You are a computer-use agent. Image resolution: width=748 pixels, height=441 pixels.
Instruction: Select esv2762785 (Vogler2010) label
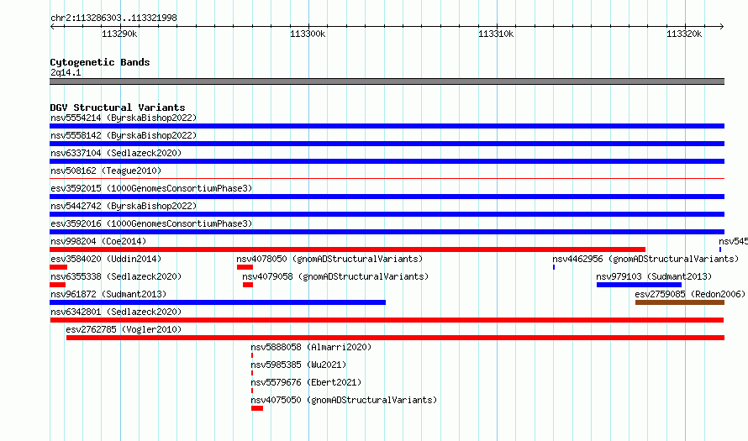pyautogui.click(x=124, y=329)
